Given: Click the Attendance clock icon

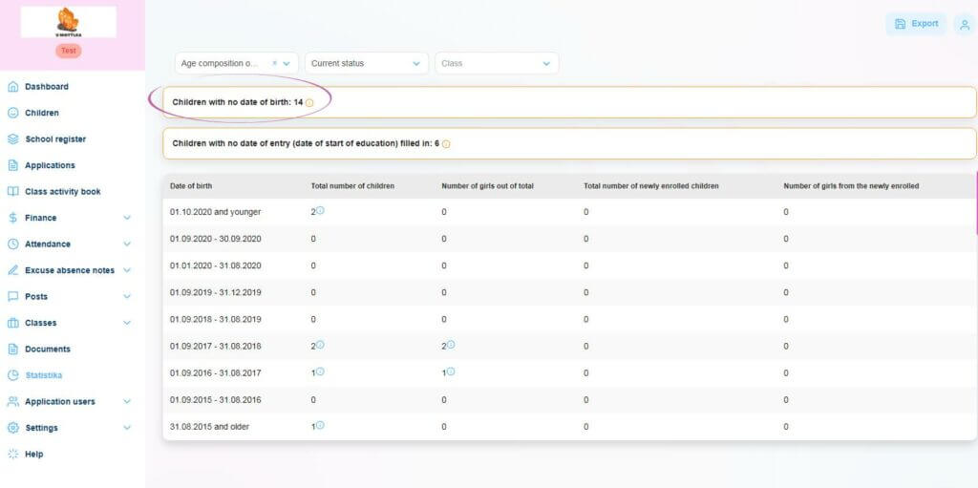Looking at the screenshot, I should click(x=12, y=244).
